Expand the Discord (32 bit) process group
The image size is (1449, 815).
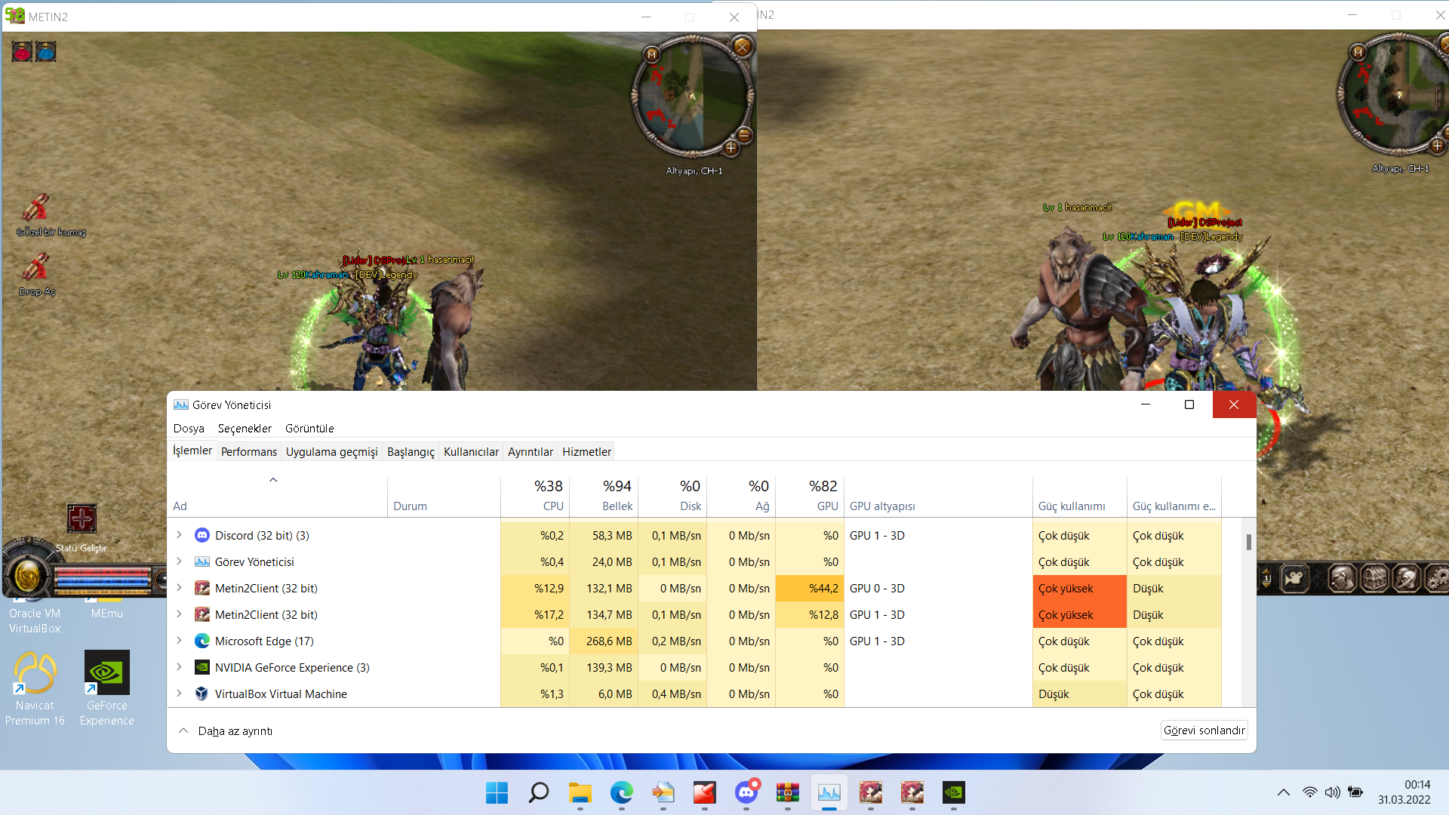(x=179, y=535)
